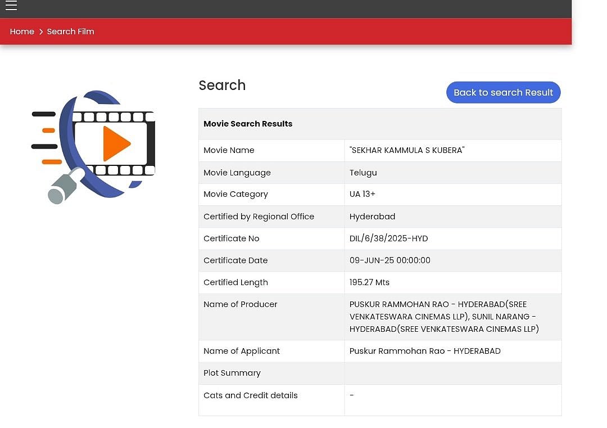Click the film search magnifier logo
Viewport: 607px width, 428px height.
pos(93,146)
